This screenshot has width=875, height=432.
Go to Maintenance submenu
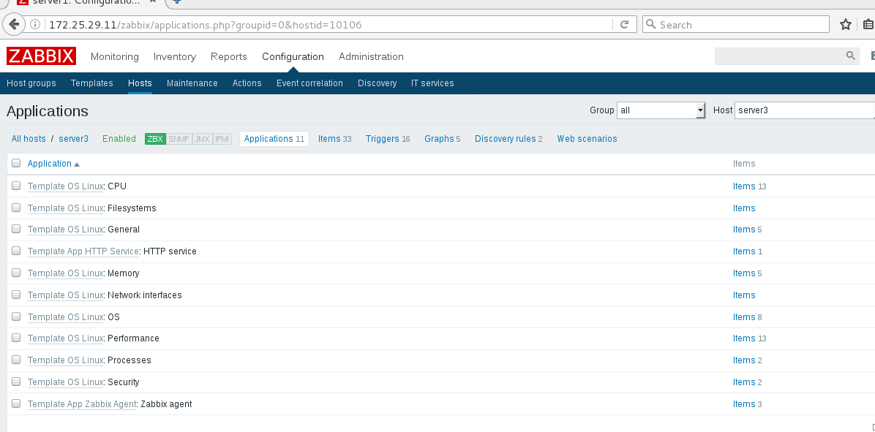coord(192,83)
